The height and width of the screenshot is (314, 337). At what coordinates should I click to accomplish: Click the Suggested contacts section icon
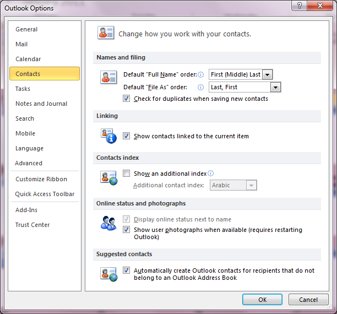click(x=108, y=274)
